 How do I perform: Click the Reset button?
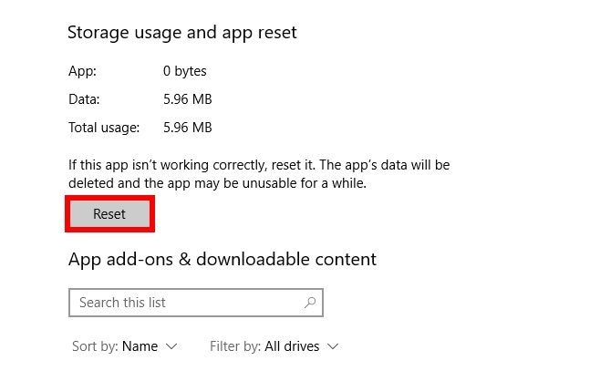(x=109, y=214)
